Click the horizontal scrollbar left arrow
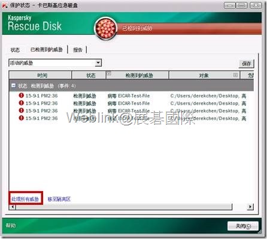The image size is (267, 239). tap(13, 207)
